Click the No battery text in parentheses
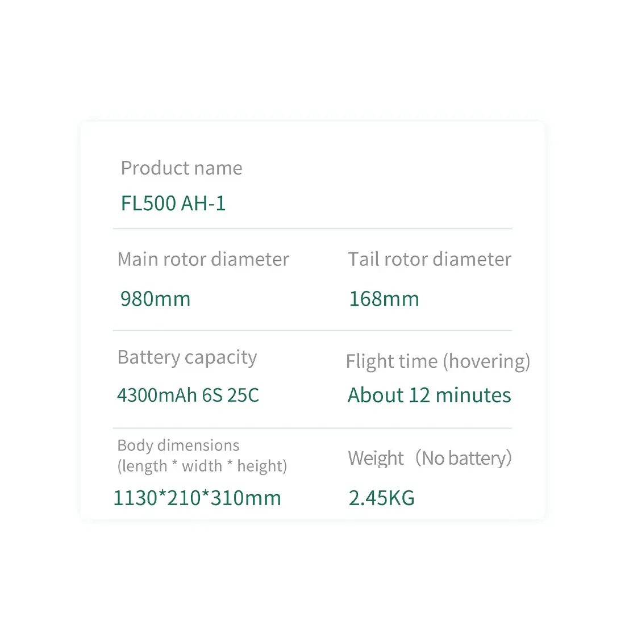 [464, 458]
